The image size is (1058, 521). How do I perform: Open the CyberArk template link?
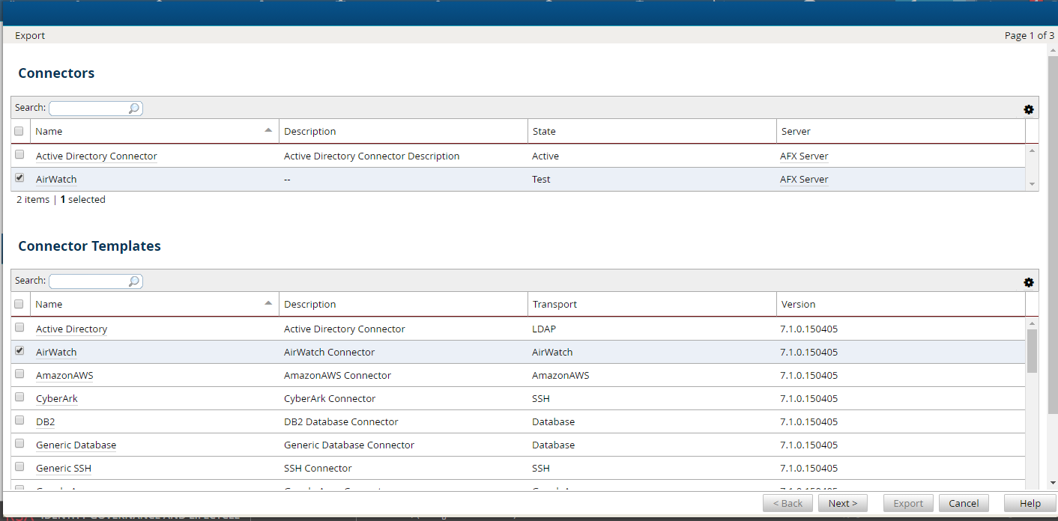click(x=57, y=399)
